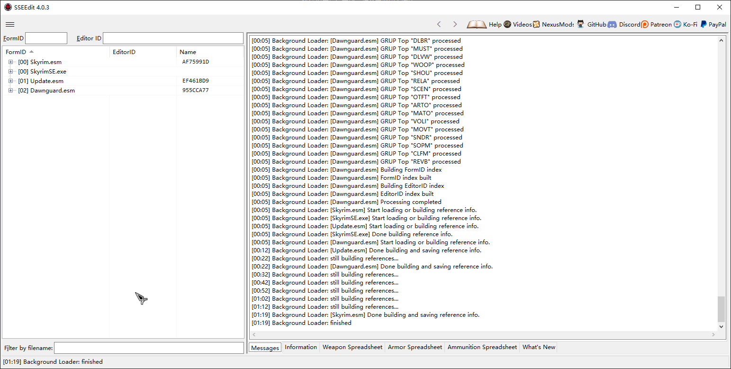Screen dimensions: 731x369
Task: Open the Weapon Spreadsheet tab
Action: 352,347
